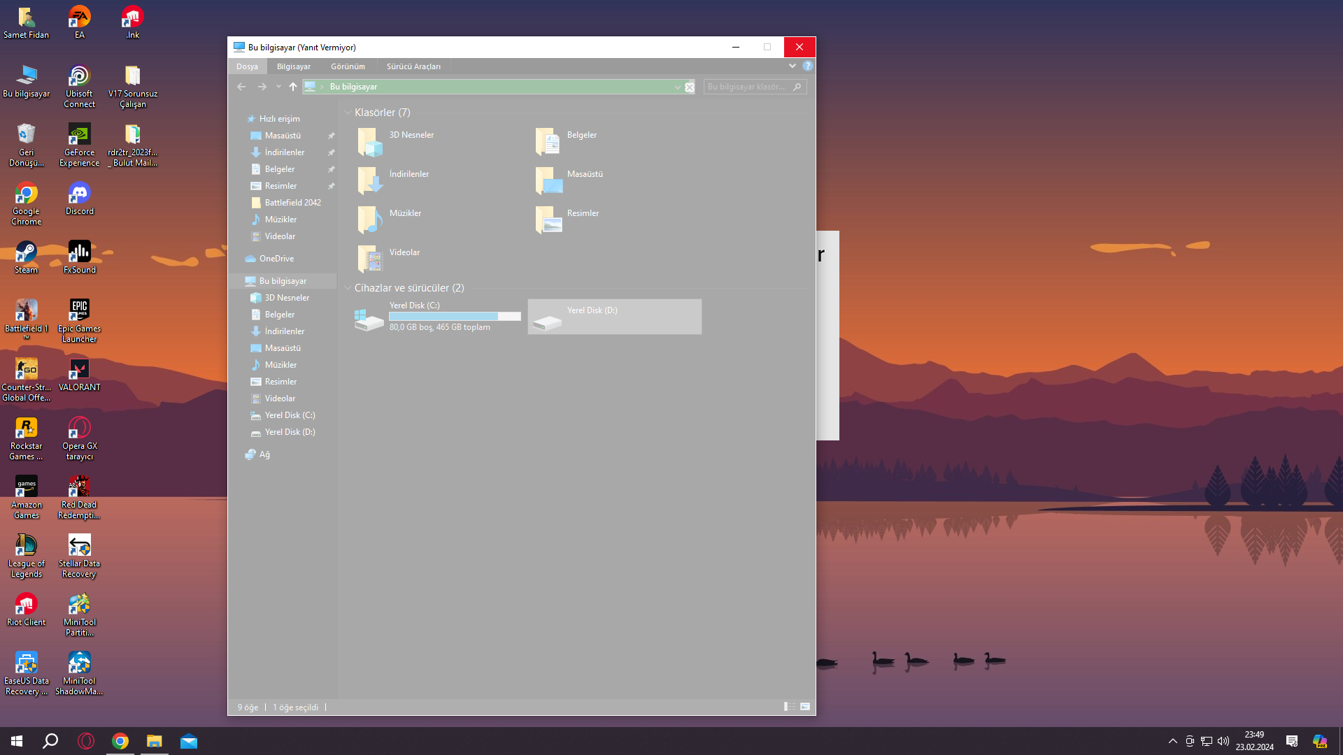Open the Belgeler folder in Klasörler

point(548,142)
